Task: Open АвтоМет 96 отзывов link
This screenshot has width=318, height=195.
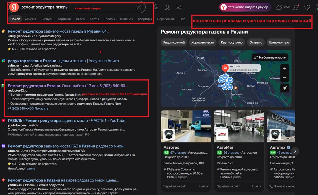Action: (x=231, y=152)
